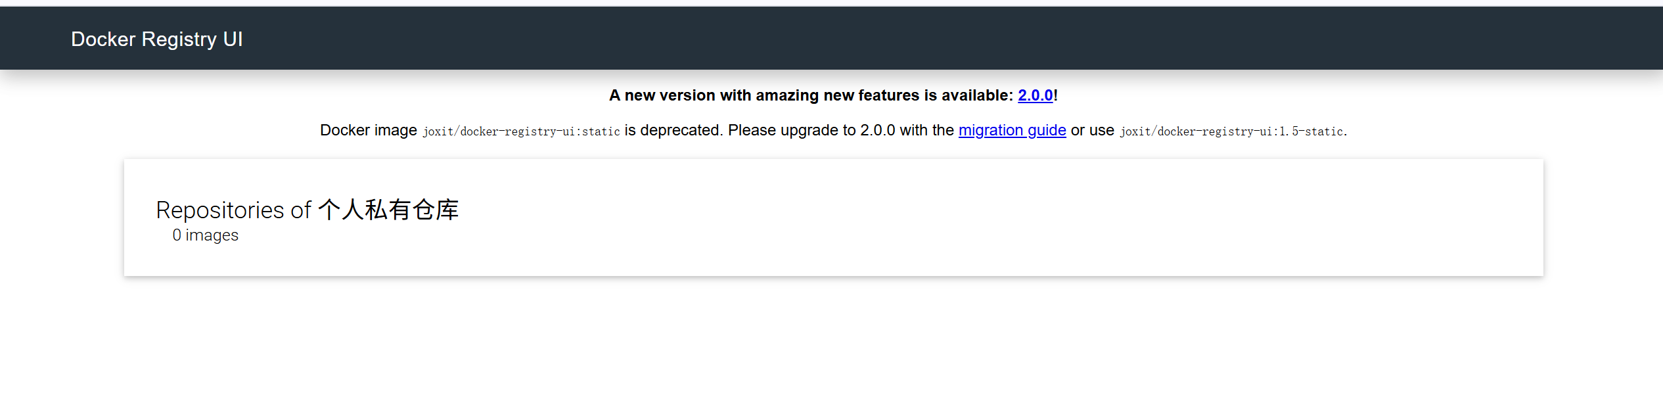Click the Docker image text before code
This screenshot has height=393, width=1663.
(368, 130)
